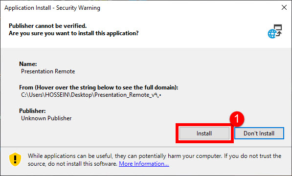This screenshot has width=292, height=176.
Task: Close the Security Warning dialog
Action: pos(284,7)
